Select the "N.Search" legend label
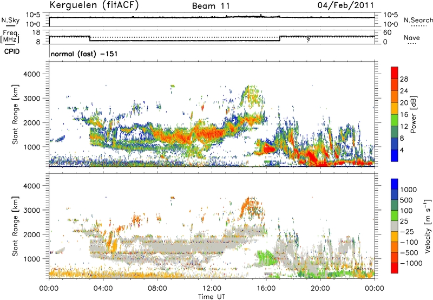The image size is (433, 300). coord(418,20)
